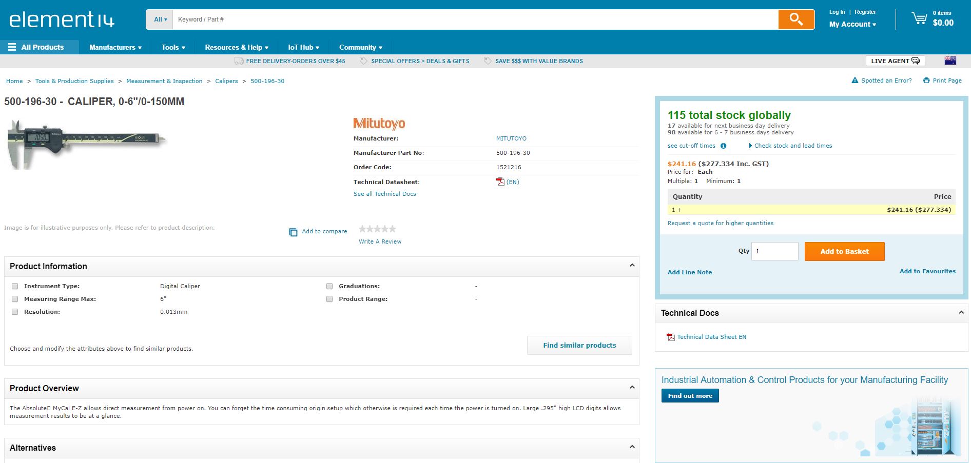Open the All category search dropdown

pos(160,19)
